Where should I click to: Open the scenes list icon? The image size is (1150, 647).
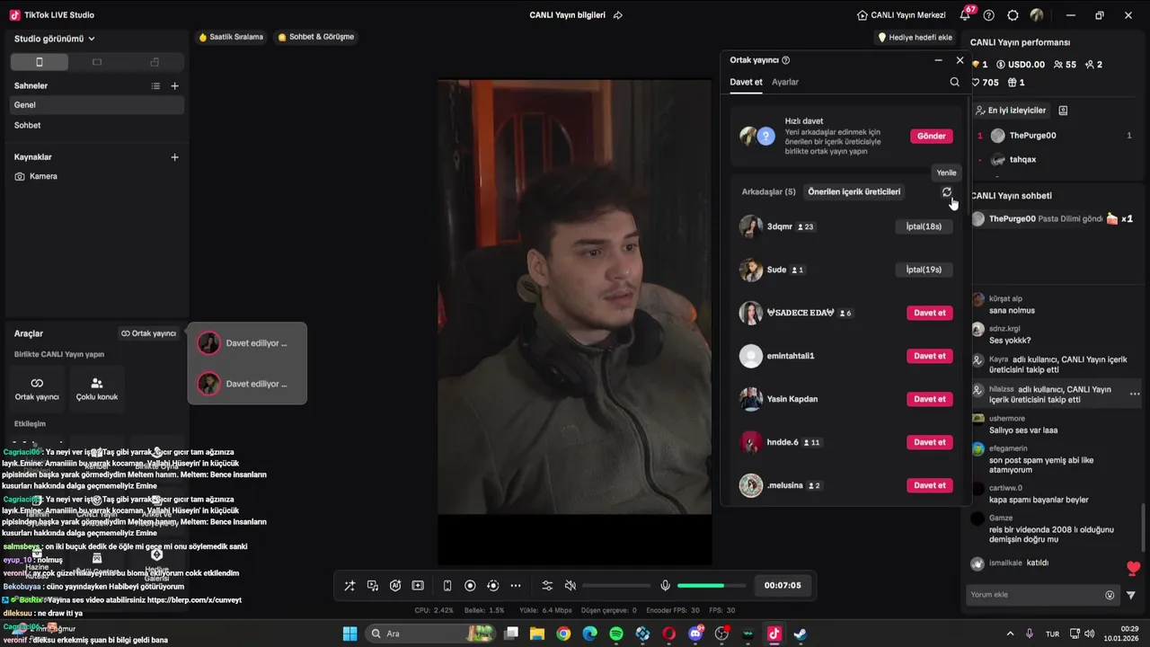(155, 85)
